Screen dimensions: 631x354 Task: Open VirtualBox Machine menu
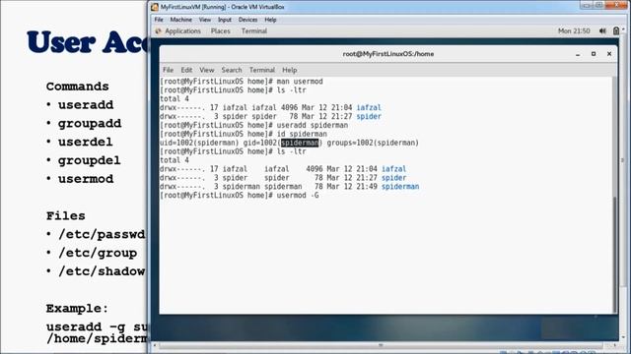tap(180, 20)
